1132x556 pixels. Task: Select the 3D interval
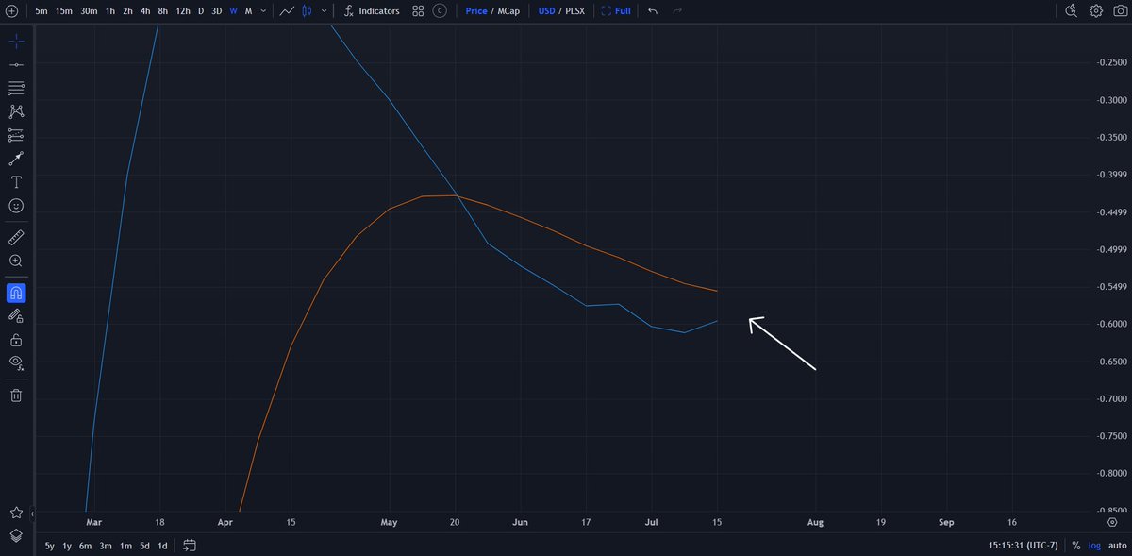216,11
